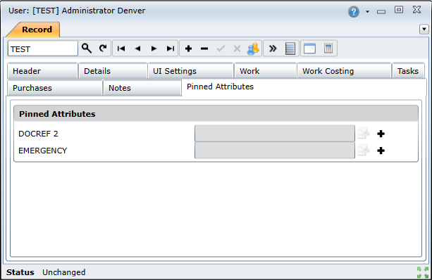Screen dimensions: 432x280
Task: Click the save checkmark icon
Action: 221,49
